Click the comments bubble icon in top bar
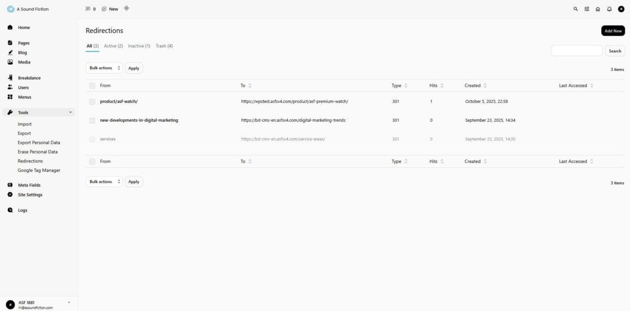630x311 pixels. [x=88, y=9]
